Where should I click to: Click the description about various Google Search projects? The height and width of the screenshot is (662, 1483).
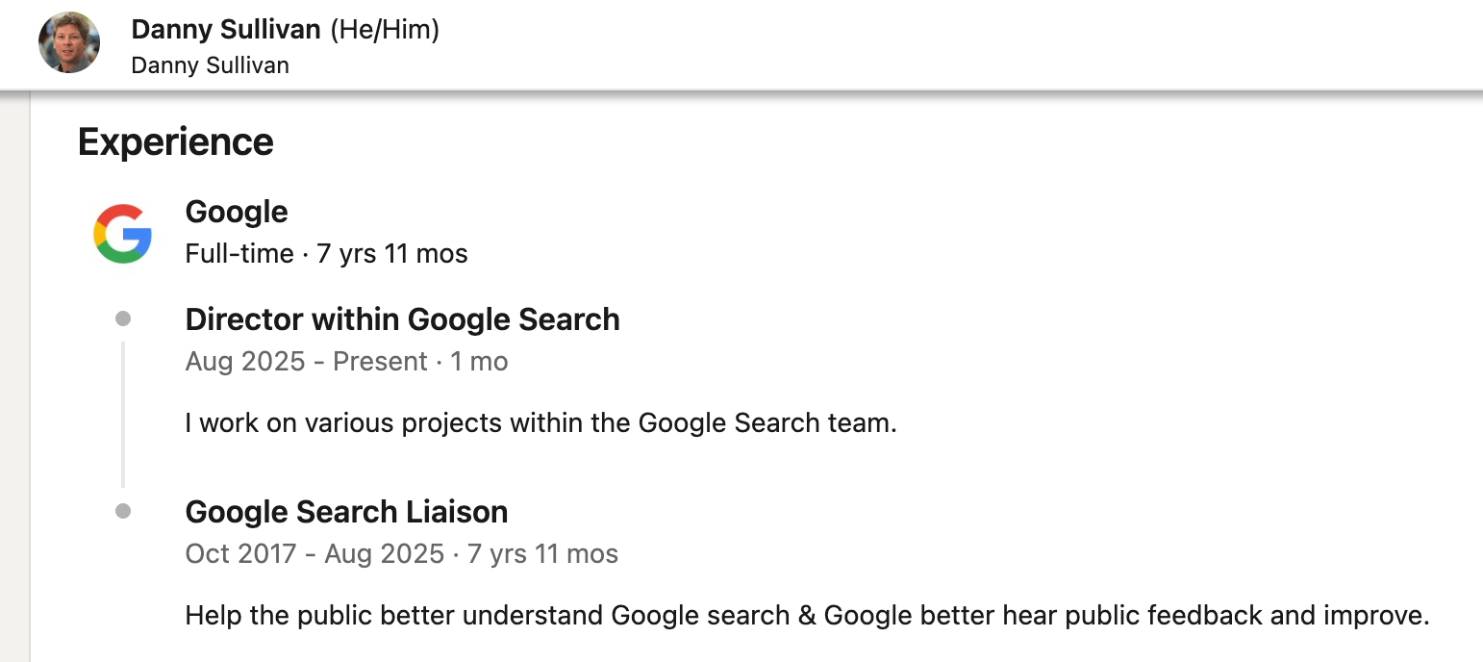[540, 422]
